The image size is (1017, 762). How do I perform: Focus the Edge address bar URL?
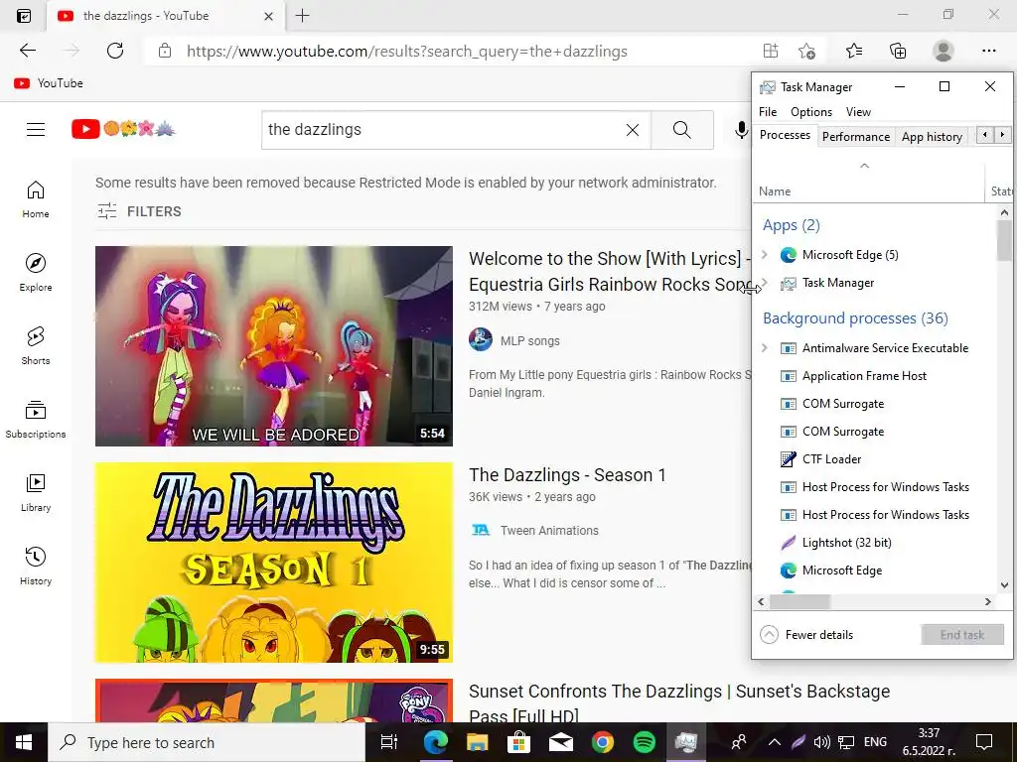(406, 52)
